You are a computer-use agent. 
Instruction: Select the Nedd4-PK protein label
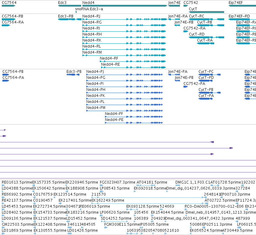point(96,96)
